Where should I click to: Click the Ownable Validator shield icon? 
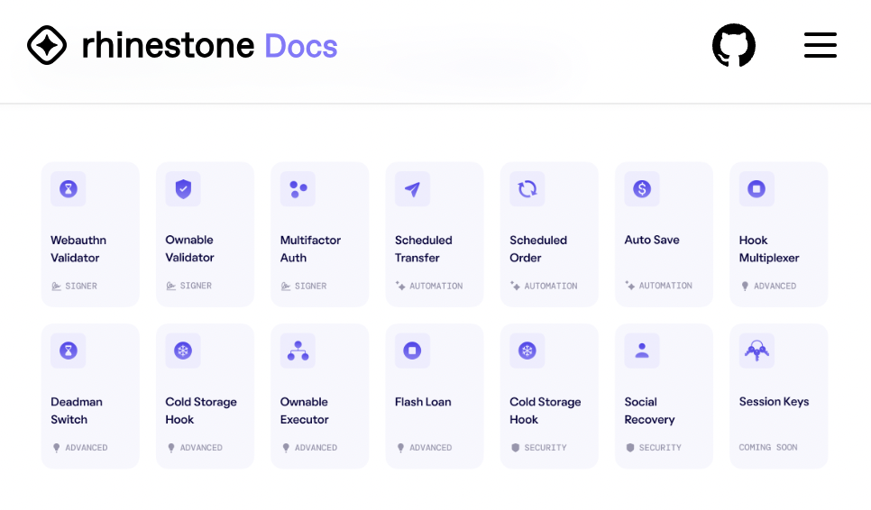[x=183, y=188]
